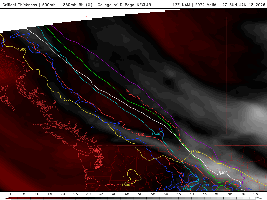The image size is (267, 200).
Task: Click the colorbar tick label 10
Action: tap(37, 194)
